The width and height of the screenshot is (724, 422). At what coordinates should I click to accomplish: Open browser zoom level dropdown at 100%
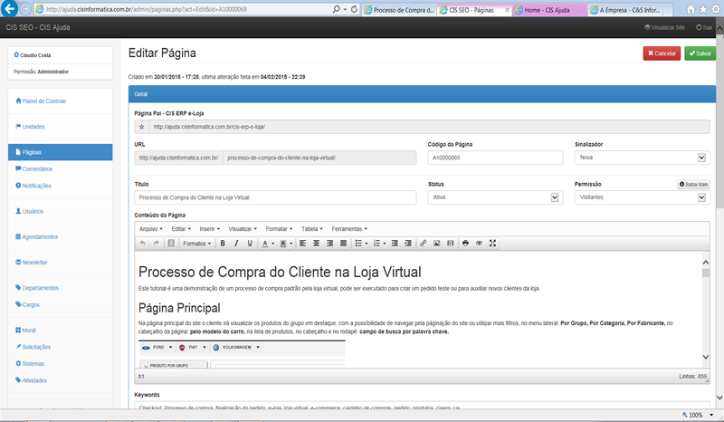(711, 415)
